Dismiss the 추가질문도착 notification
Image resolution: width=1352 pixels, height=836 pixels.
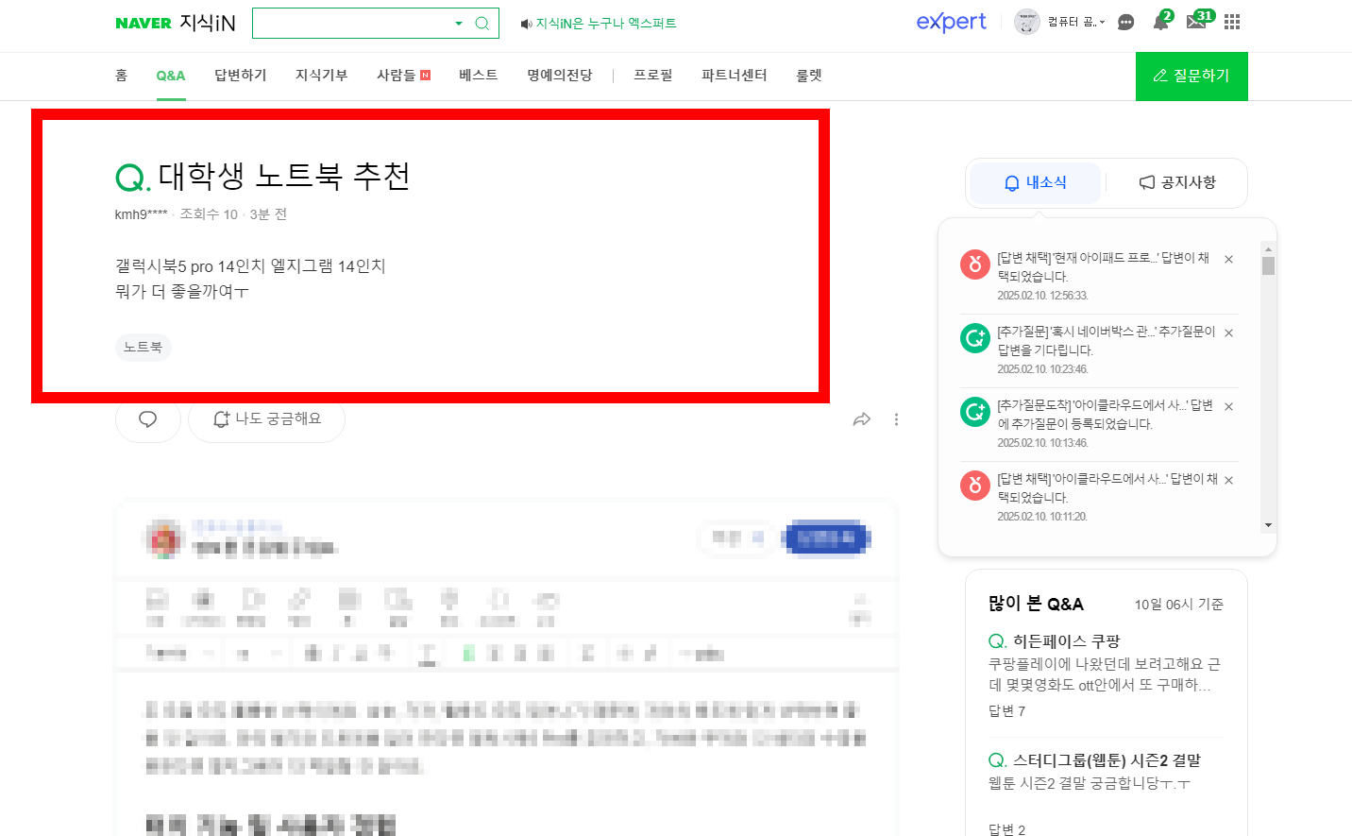pyautogui.click(x=1228, y=406)
